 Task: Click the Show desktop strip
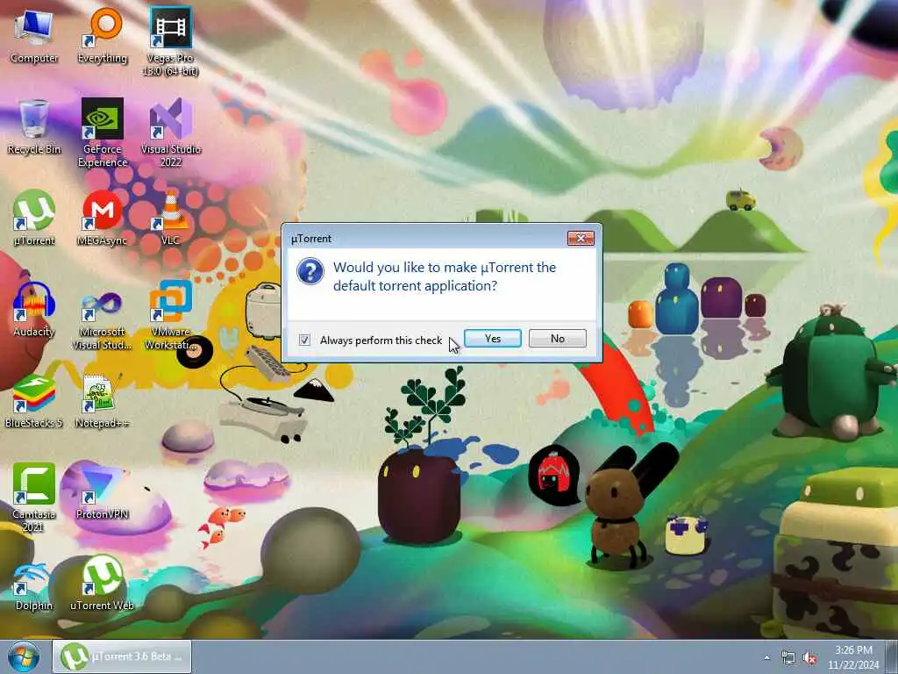click(x=892, y=656)
